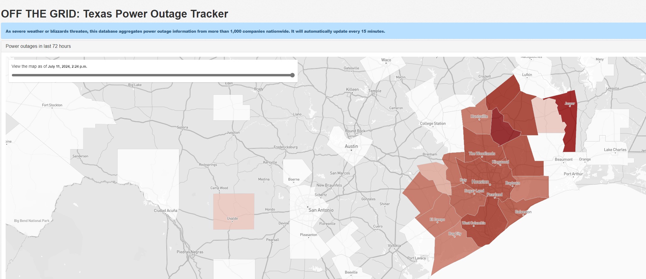Click the Kingwood label
Image resolution: width=646 pixels, height=279 pixels.
pyautogui.click(x=500, y=162)
